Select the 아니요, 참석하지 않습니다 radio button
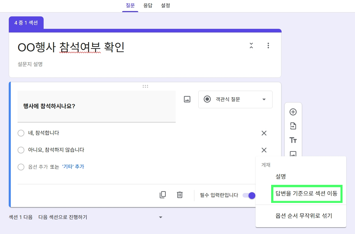 click(21, 150)
